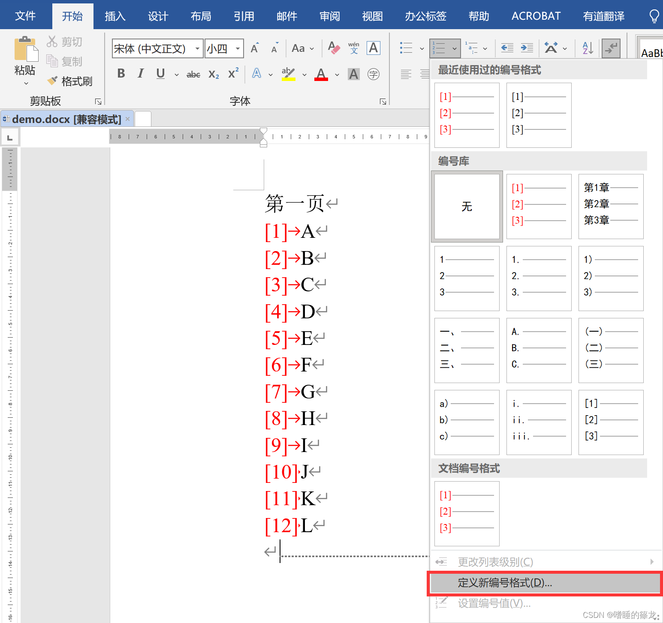Toggle Underline formatting

[160, 74]
